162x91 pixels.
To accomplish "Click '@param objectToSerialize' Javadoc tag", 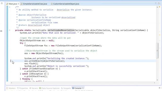I will point(32,15).
